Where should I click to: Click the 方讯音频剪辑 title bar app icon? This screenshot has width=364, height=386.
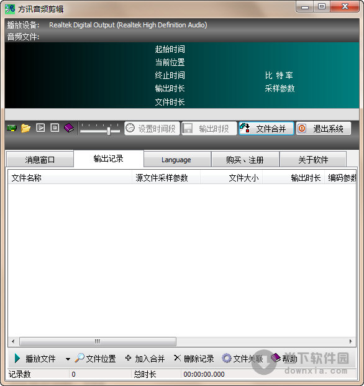point(10,9)
